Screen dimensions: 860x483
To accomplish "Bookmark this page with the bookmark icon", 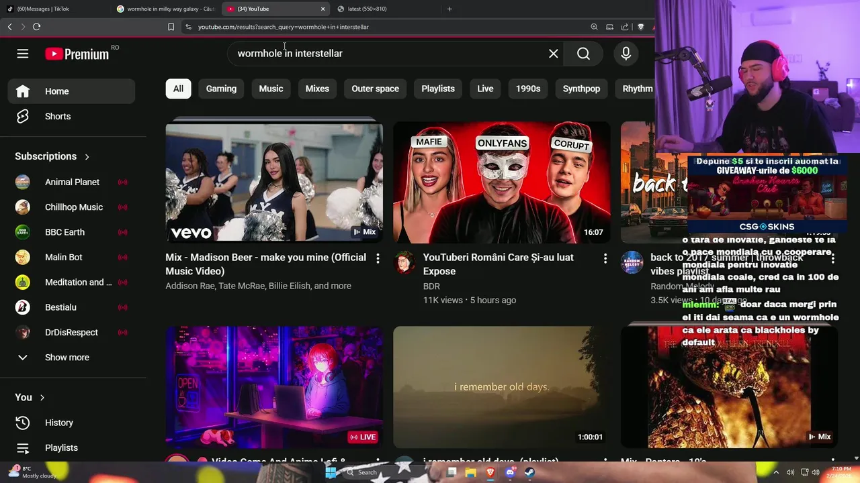I will (x=171, y=27).
